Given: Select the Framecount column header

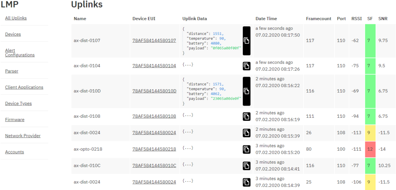Looking at the screenshot, I should [x=319, y=19].
